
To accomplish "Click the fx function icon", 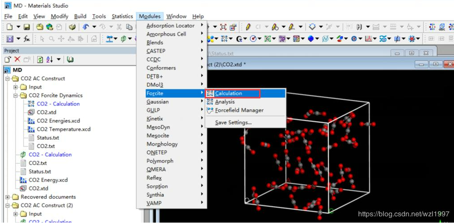I will pos(27,39).
